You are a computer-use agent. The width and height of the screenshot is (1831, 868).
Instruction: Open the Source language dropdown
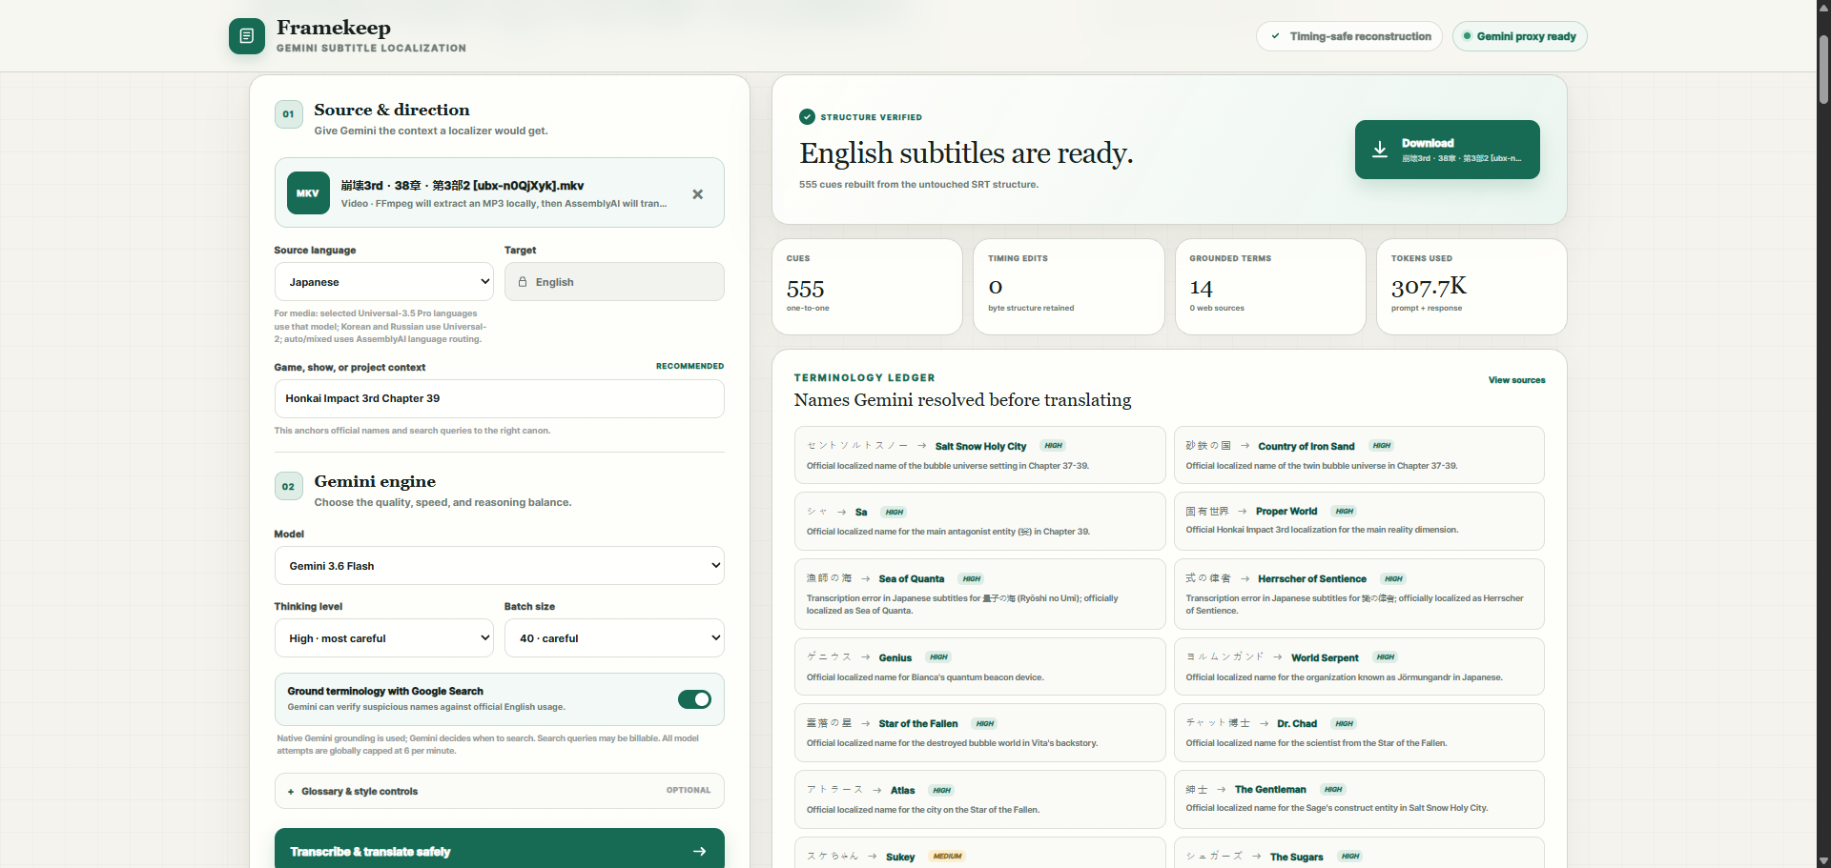point(384,282)
